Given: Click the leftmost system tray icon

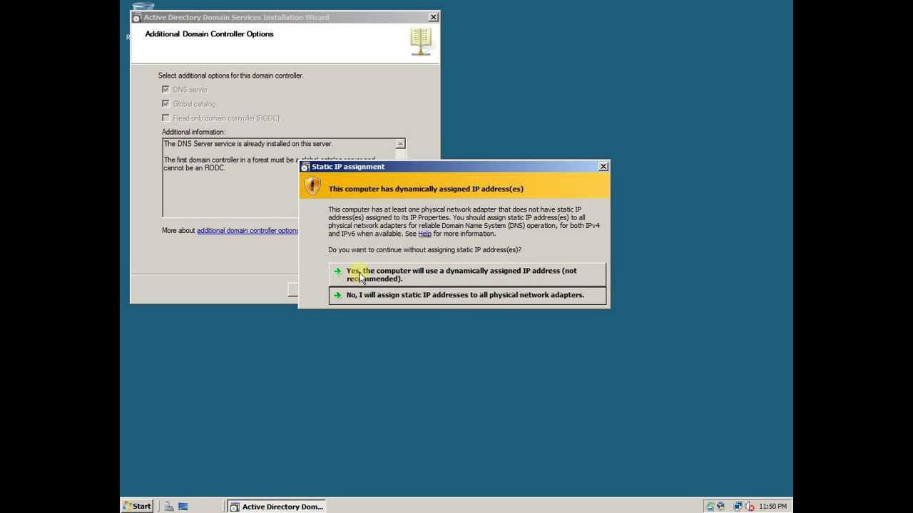Looking at the screenshot, I should [x=710, y=507].
